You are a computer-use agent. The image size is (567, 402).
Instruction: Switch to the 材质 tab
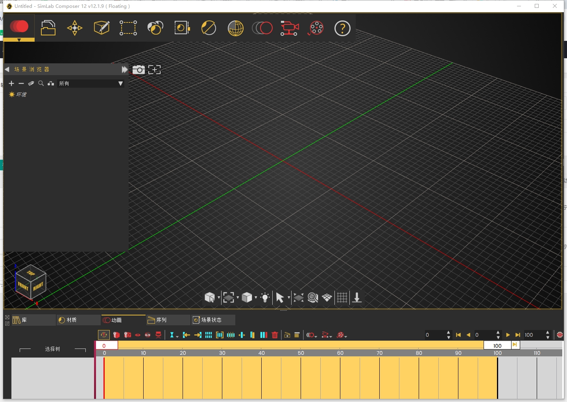[x=78, y=320]
